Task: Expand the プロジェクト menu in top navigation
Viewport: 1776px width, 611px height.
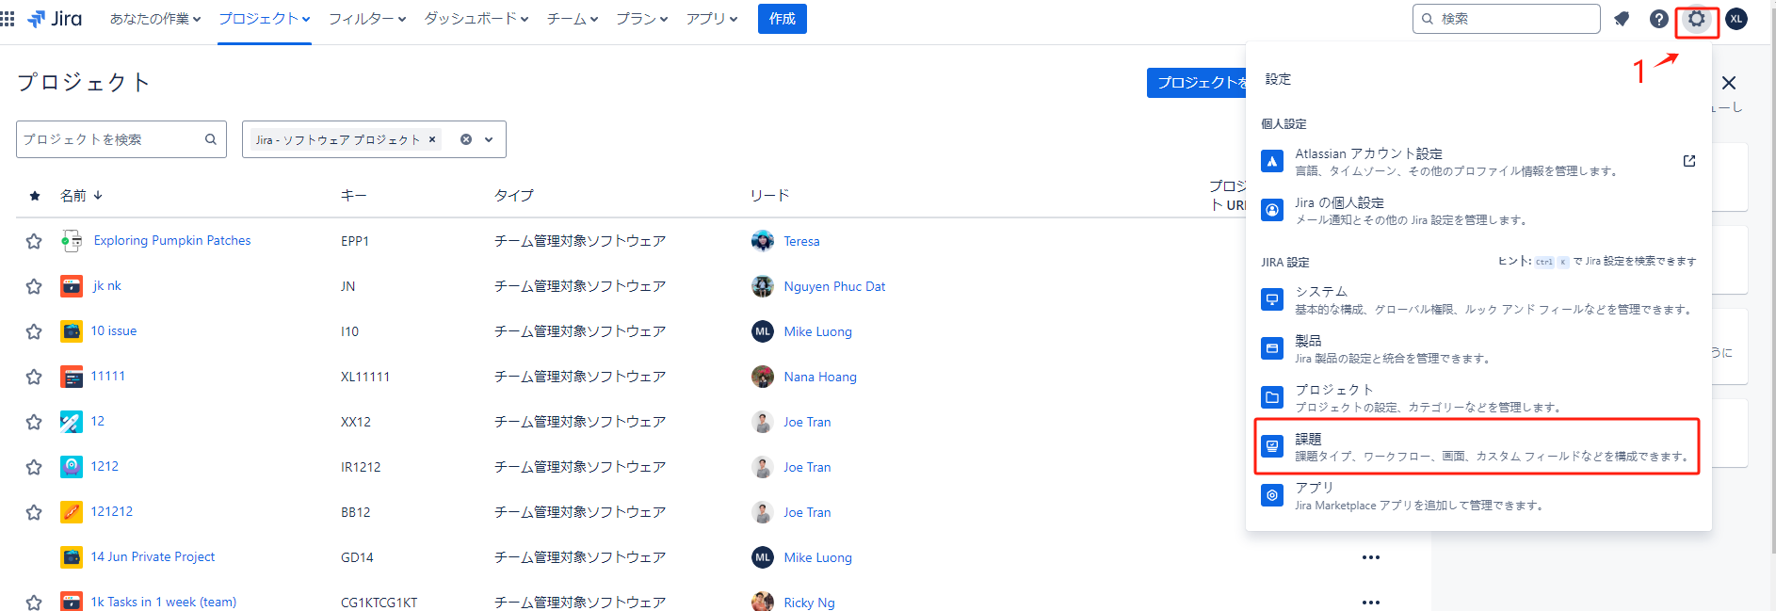Action: [x=264, y=19]
